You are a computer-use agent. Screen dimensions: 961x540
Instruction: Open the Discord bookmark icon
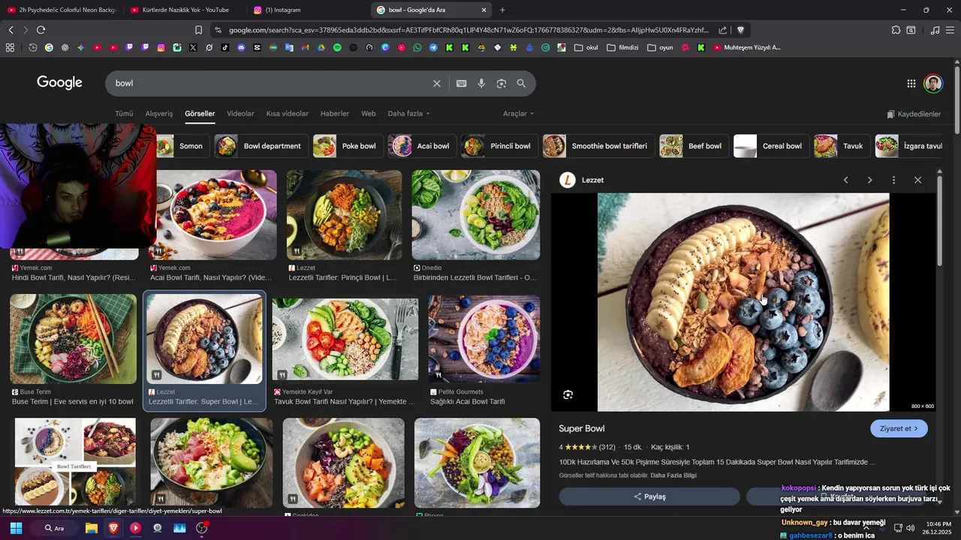[x=241, y=47]
